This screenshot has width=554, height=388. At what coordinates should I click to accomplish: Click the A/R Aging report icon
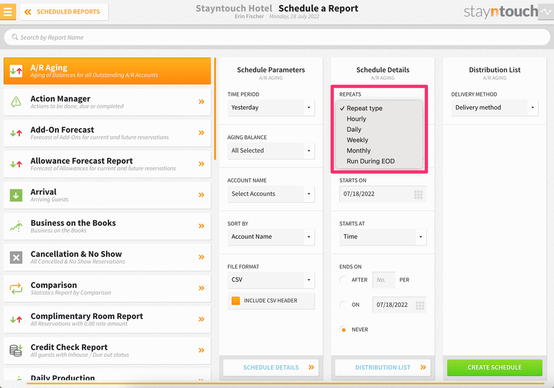point(16,71)
